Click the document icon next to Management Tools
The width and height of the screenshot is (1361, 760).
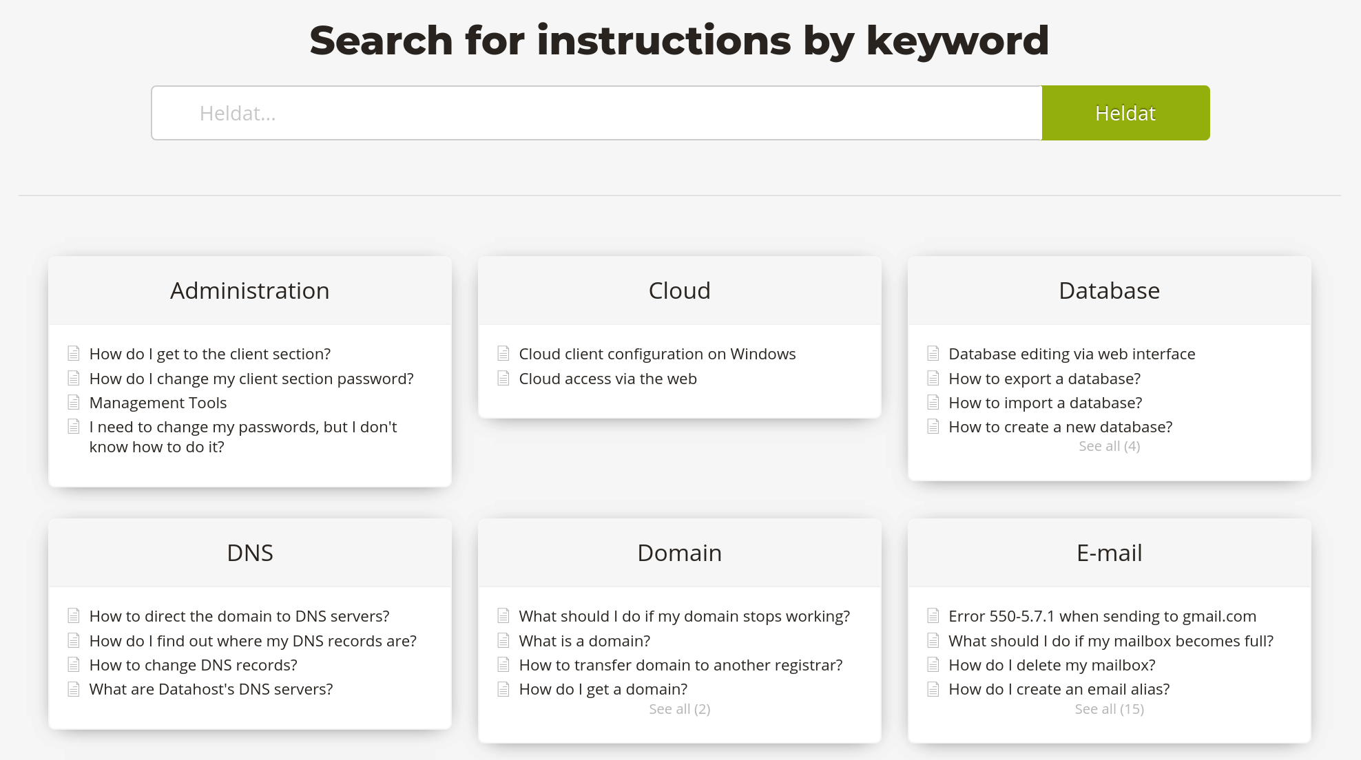pyautogui.click(x=74, y=403)
